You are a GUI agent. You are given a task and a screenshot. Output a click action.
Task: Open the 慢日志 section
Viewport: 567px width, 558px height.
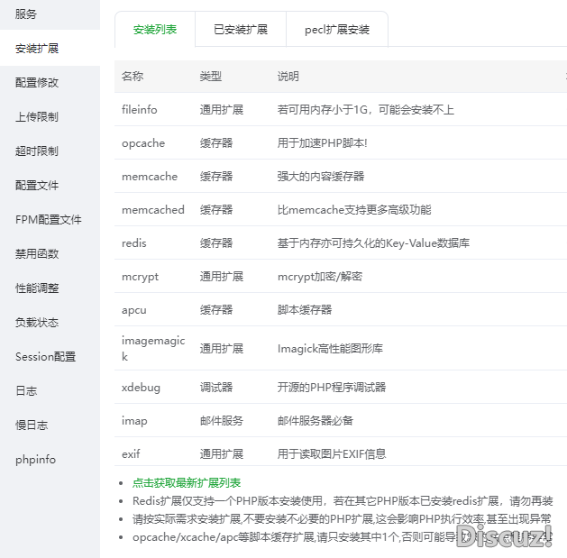[x=32, y=425]
